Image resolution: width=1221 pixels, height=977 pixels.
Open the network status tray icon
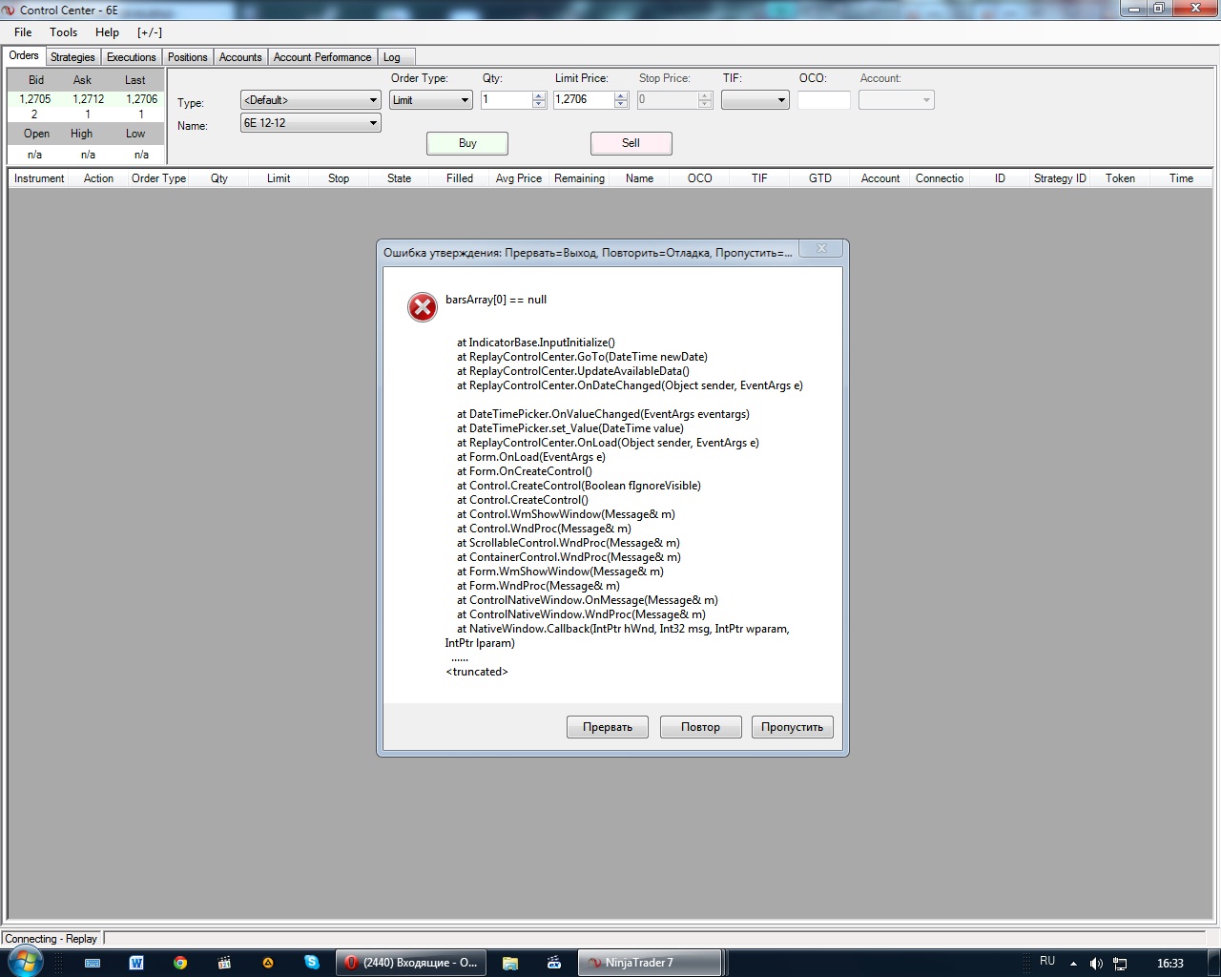point(1121,964)
